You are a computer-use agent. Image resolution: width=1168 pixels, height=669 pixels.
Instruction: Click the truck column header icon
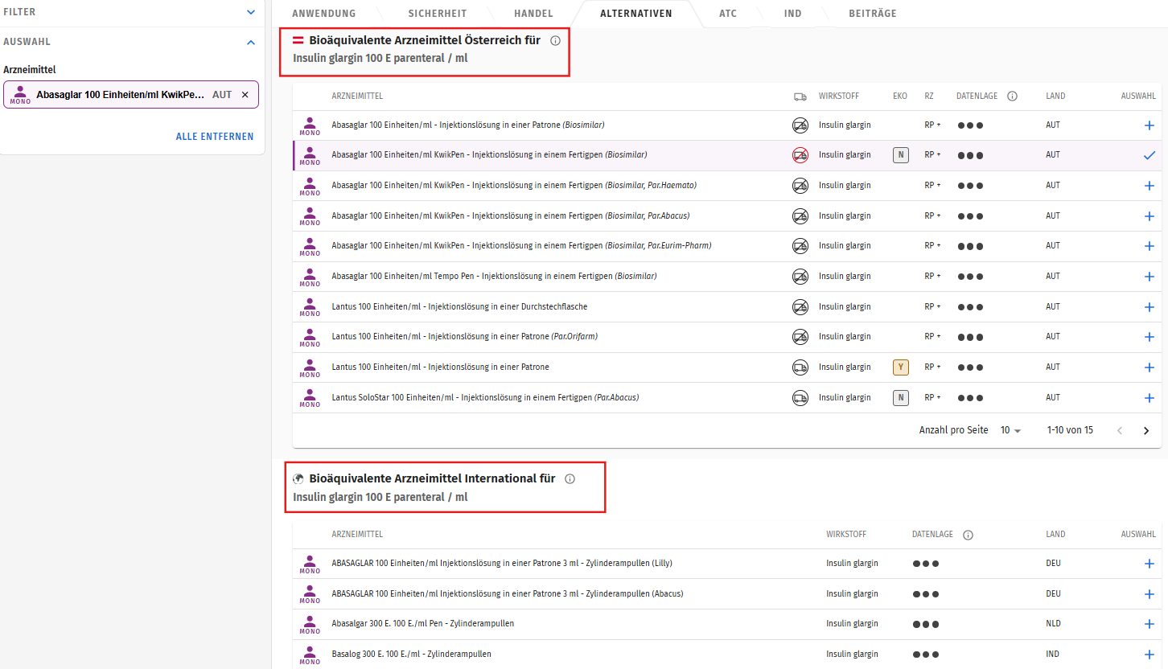tap(800, 96)
